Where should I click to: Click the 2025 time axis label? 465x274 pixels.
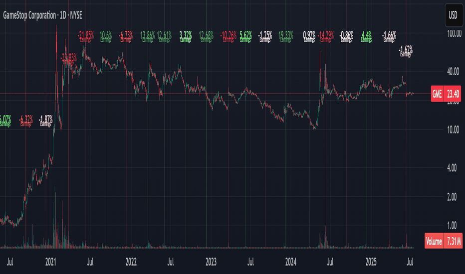(371, 262)
